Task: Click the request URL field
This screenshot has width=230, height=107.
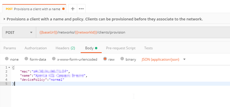Action: click(133, 32)
